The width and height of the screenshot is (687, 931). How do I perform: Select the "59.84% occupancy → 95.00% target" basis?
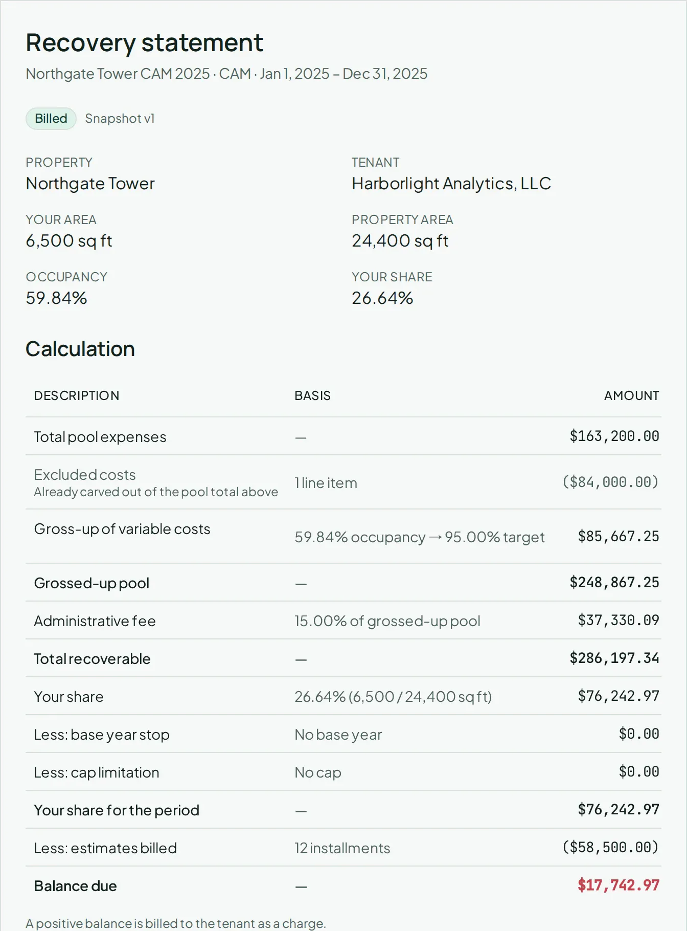pyautogui.click(x=420, y=537)
